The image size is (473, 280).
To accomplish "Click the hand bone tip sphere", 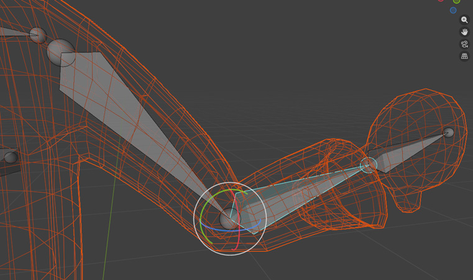I will 448,133.
